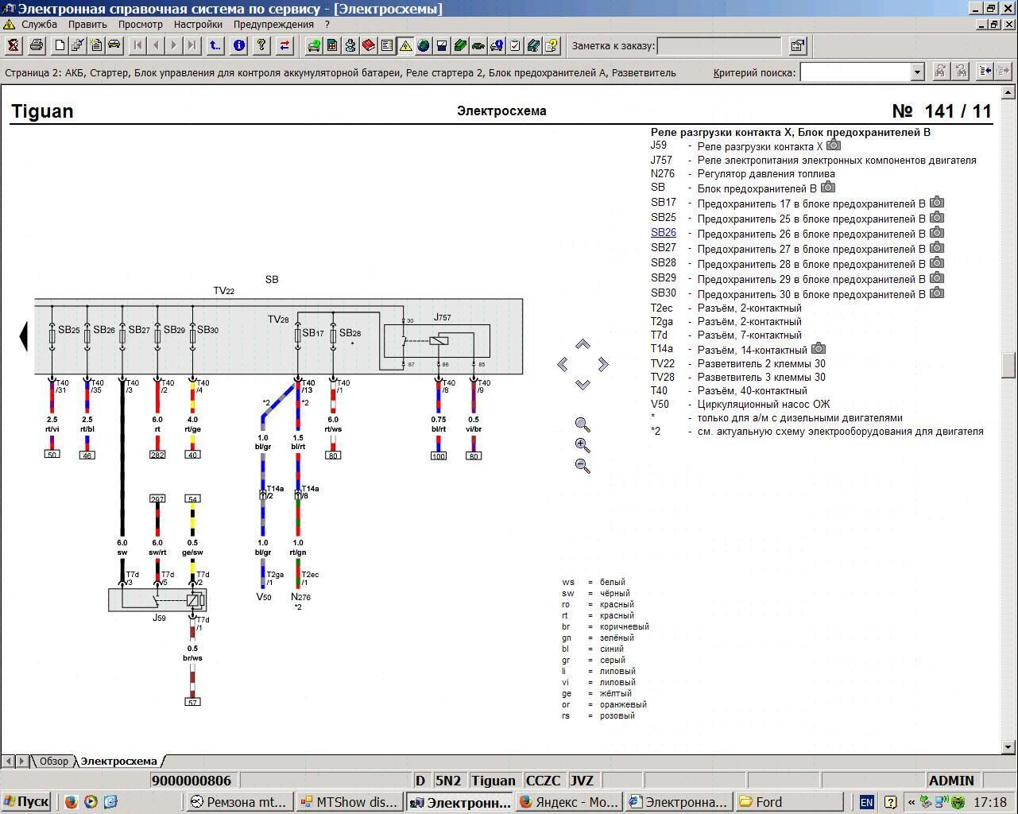Open the vehicle identification car icon

114,45
